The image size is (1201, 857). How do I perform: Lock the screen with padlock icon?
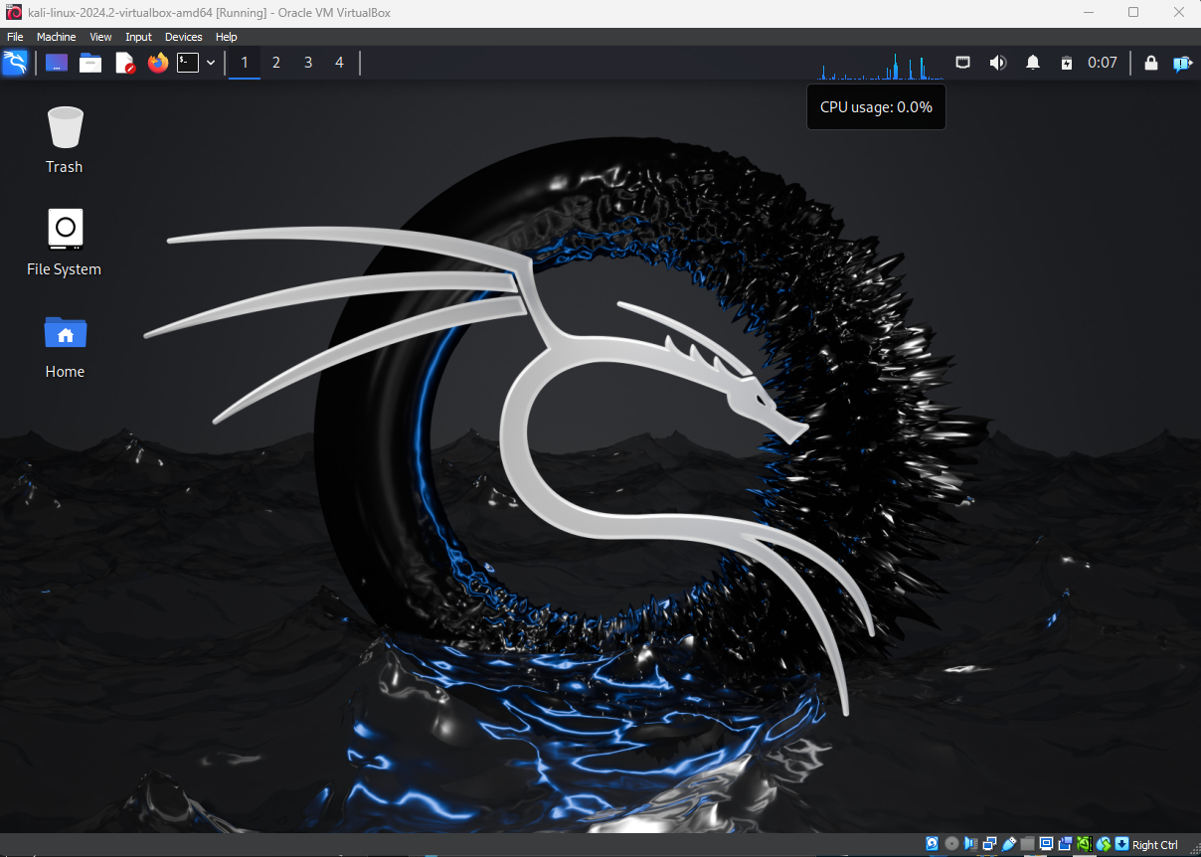pyautogui.click(x=1151, y=63)
